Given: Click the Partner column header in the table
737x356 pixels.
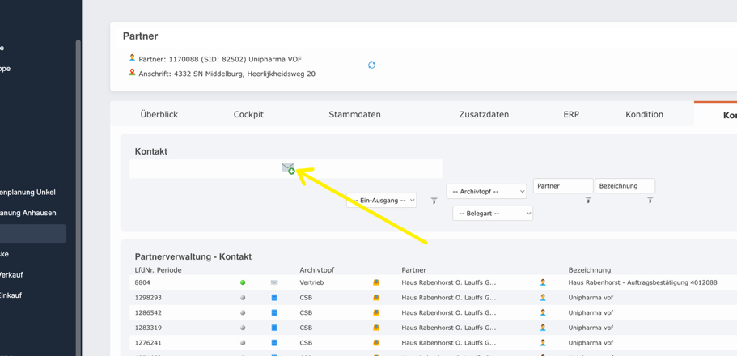Looking at the screenshot, I should point(414,270).
